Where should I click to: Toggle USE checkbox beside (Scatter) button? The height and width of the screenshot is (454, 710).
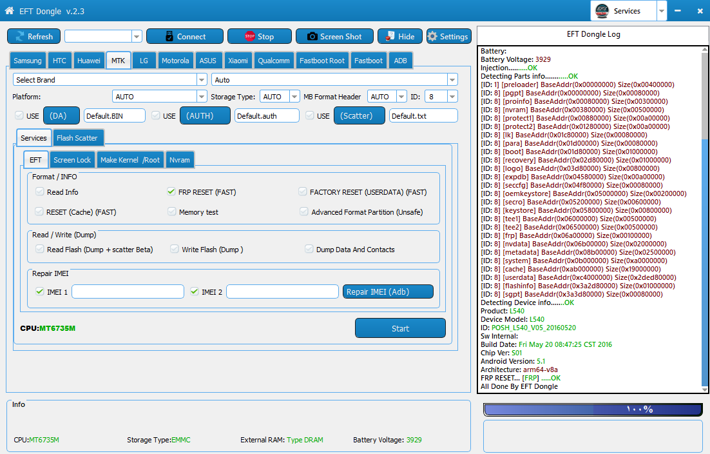(x=310, y=115)
